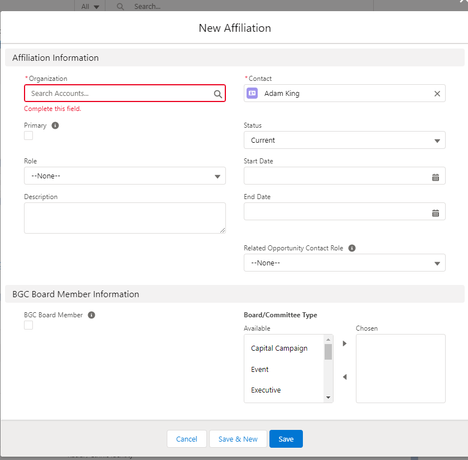View the info tooltip beside BGC Board Member
Image resolution: width=468 pixels, height=460 pixels.
point(91,314)
